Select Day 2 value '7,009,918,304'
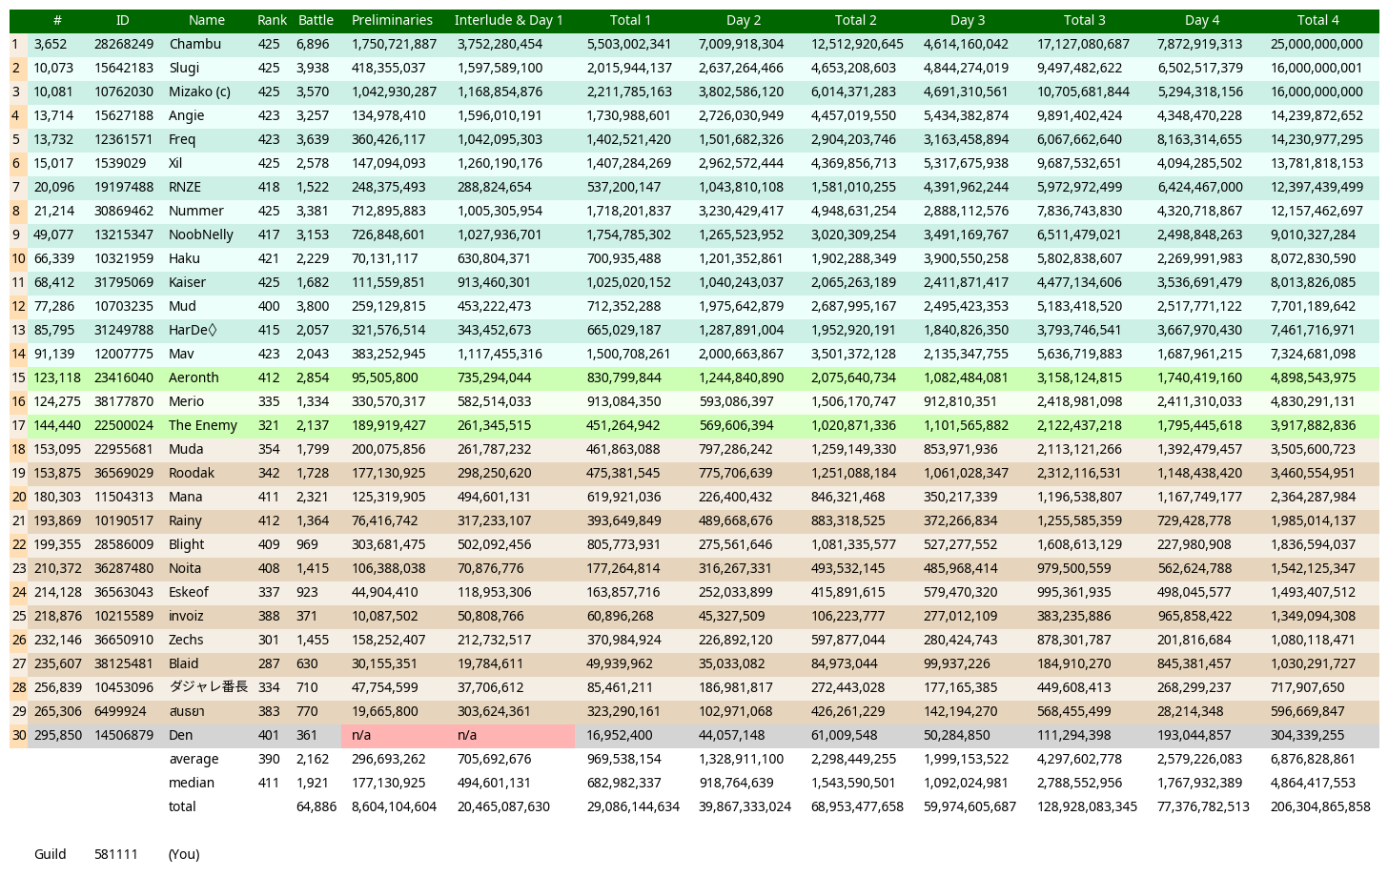The height and width of the screenshot is (877, 1388). pyautogui.click(x=742, y=44)
